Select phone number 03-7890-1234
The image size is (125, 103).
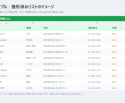point(94,70)
